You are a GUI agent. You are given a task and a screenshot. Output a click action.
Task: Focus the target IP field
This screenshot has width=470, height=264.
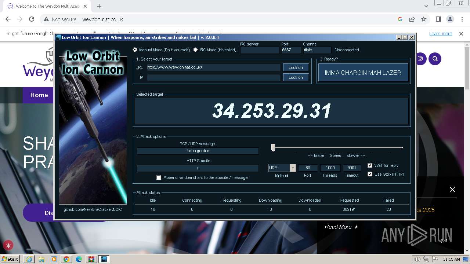214,77
